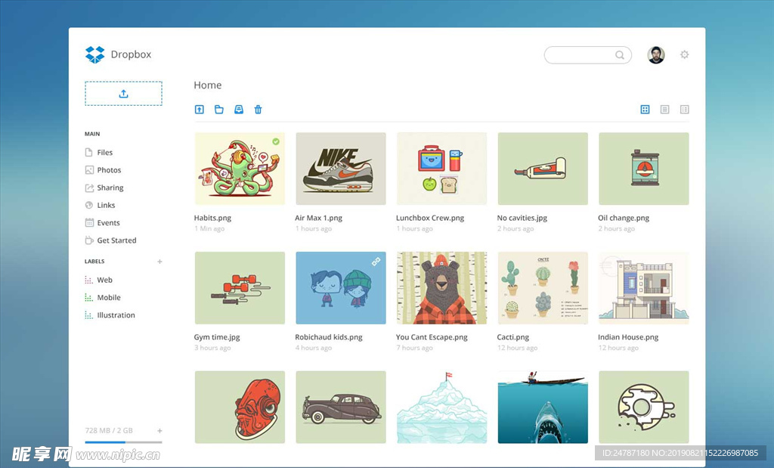774x468 pixels.
Task: Switch to simple list view
Action: pos(665,110)
